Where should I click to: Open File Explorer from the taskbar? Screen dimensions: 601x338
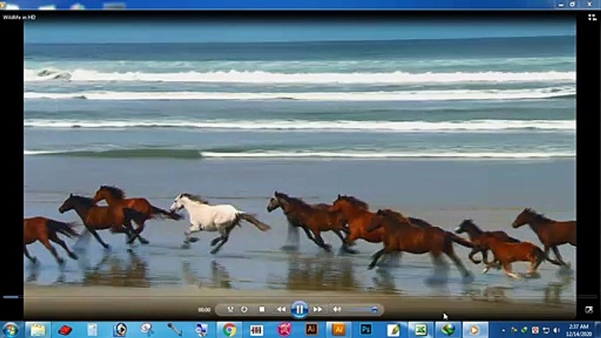coord(38,330)
